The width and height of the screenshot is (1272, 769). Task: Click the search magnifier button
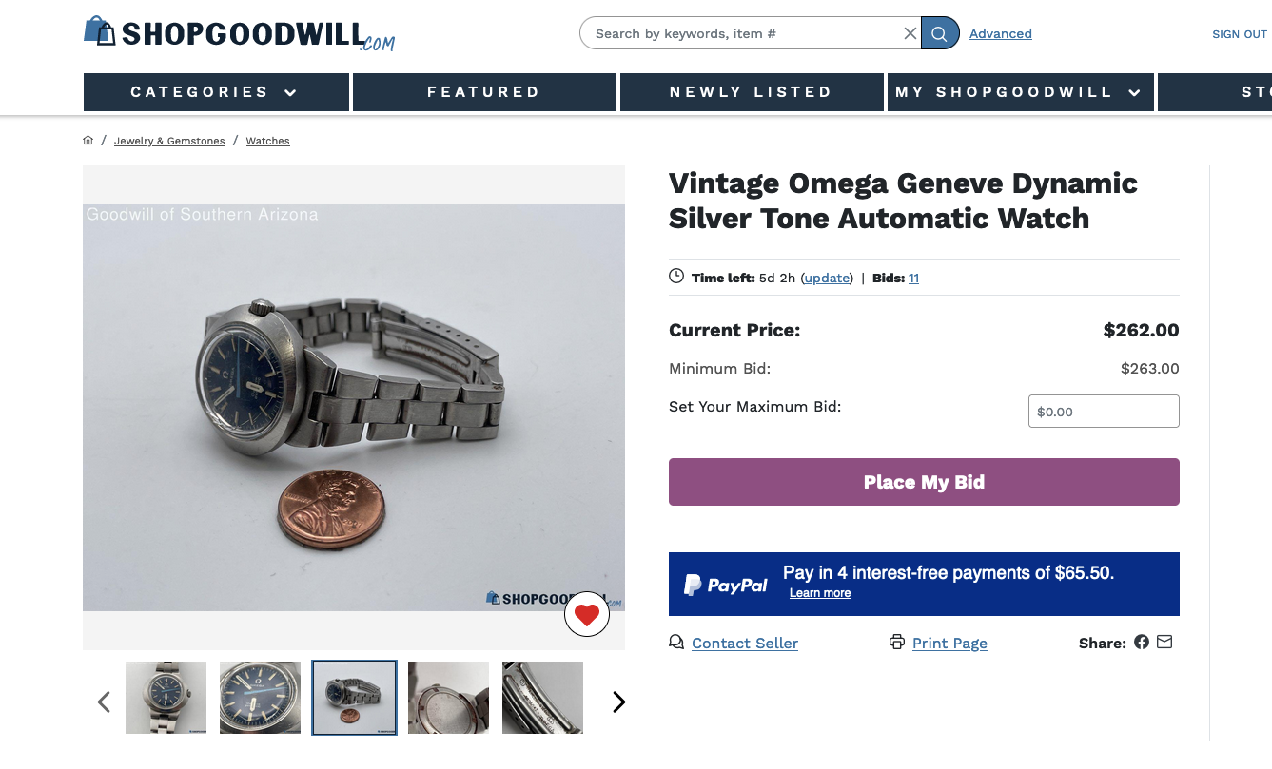[x=939, y=34]
